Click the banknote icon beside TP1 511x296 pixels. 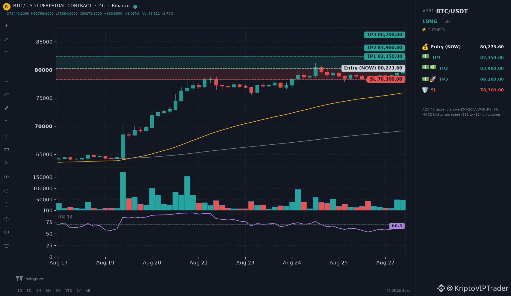tap(426, 57)
